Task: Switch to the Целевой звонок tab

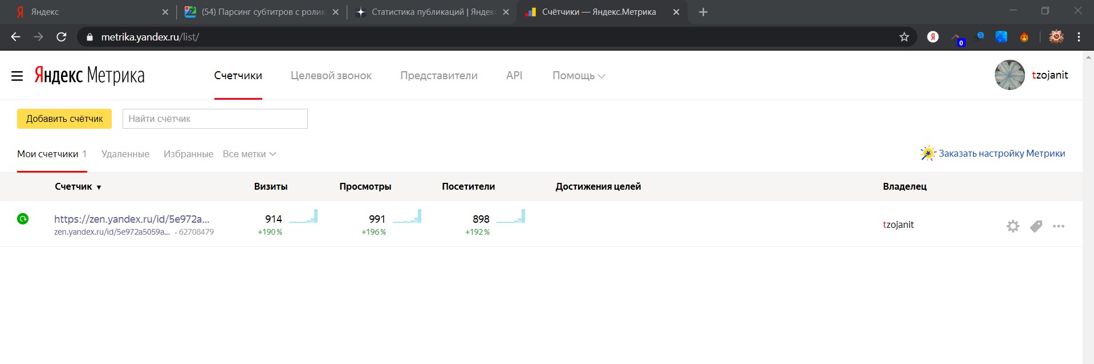Action: point(331,76)
